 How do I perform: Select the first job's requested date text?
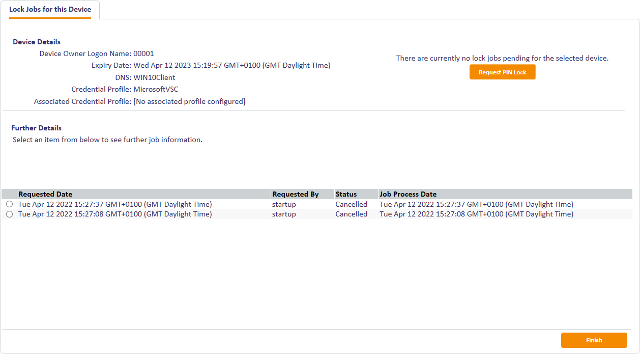coord(114,204)
